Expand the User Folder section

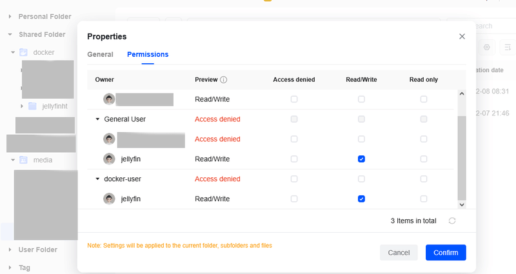point(10,250)
